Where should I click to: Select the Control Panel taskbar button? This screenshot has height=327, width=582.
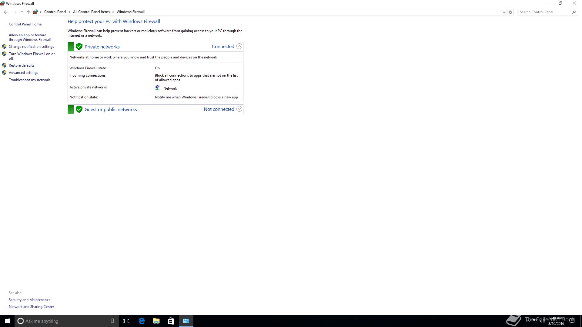[x=186, y=321]
